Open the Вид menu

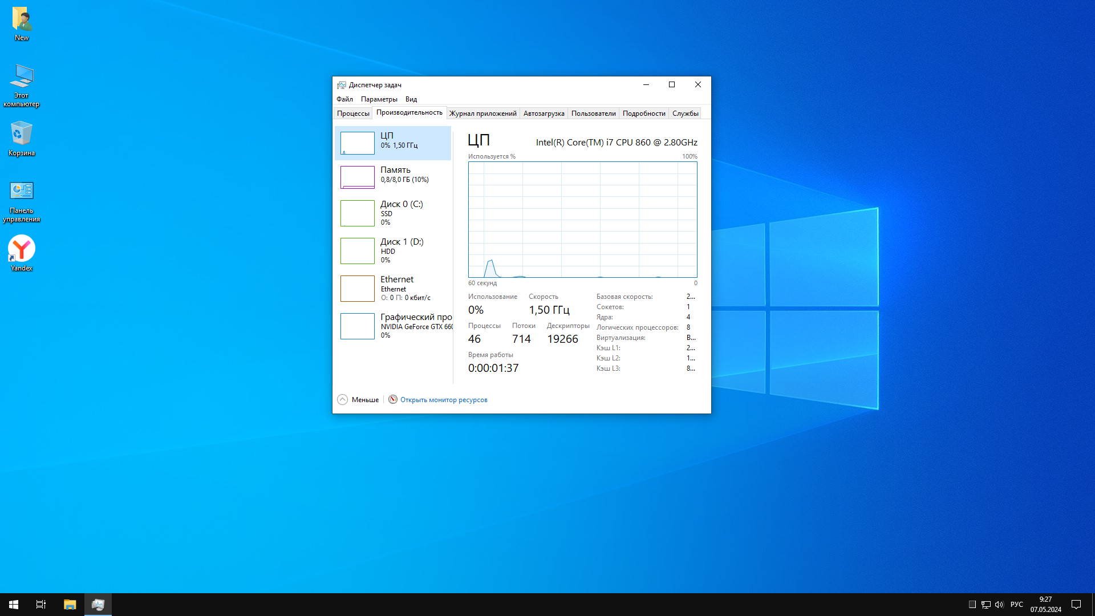tap(411, 99)
